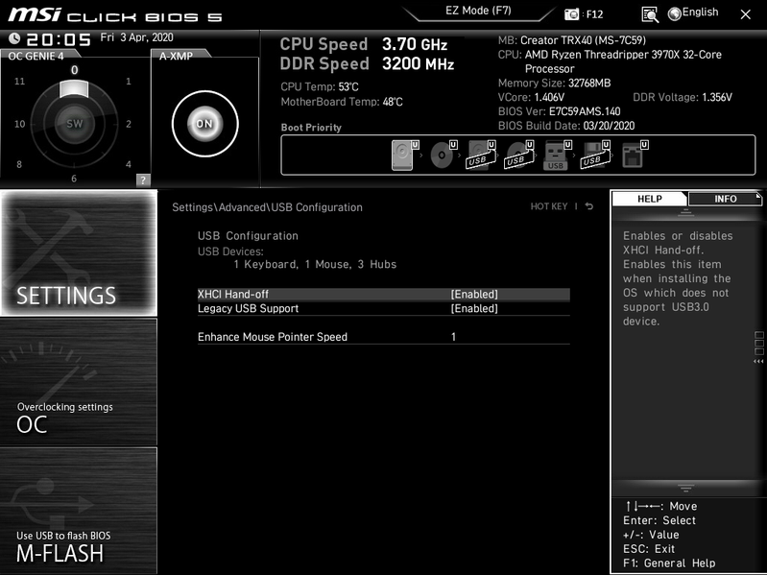This screenshot has width=767, height=575.
Task: Switch to the HELP tab
Action: tap(649, 199)
